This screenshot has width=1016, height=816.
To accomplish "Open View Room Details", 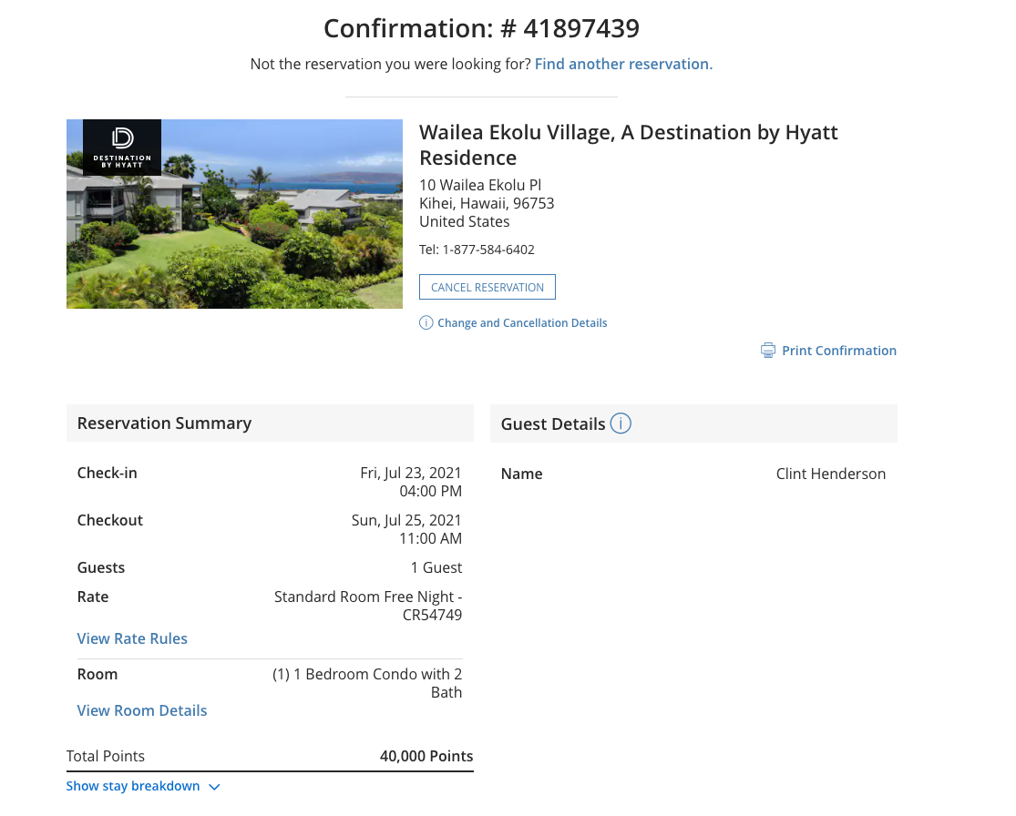I will pos(141,710).
